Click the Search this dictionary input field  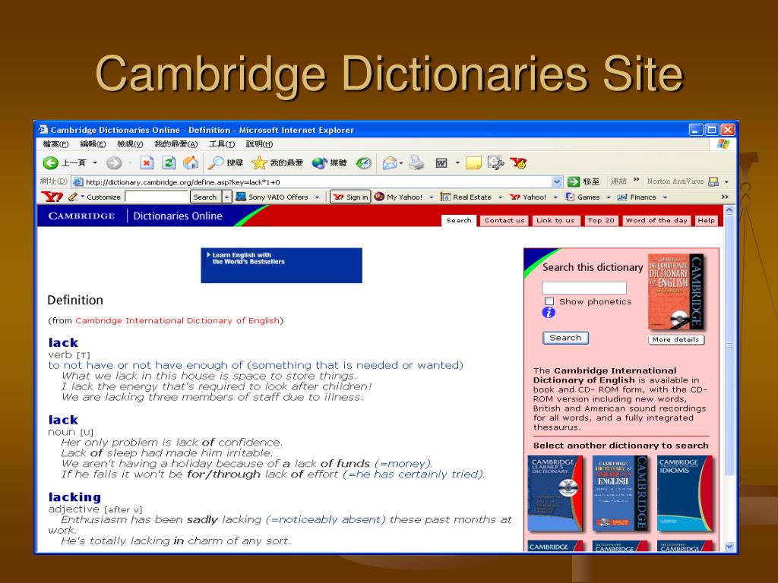point(584,288)
